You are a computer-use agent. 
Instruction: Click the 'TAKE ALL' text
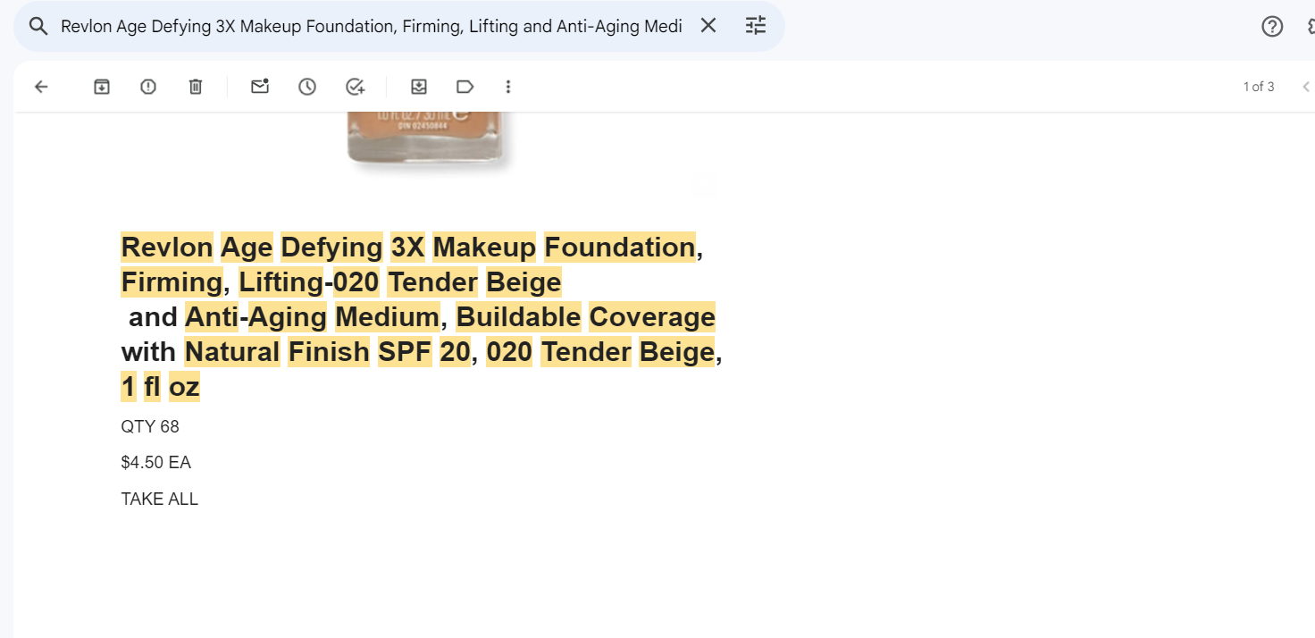point(160,499)
